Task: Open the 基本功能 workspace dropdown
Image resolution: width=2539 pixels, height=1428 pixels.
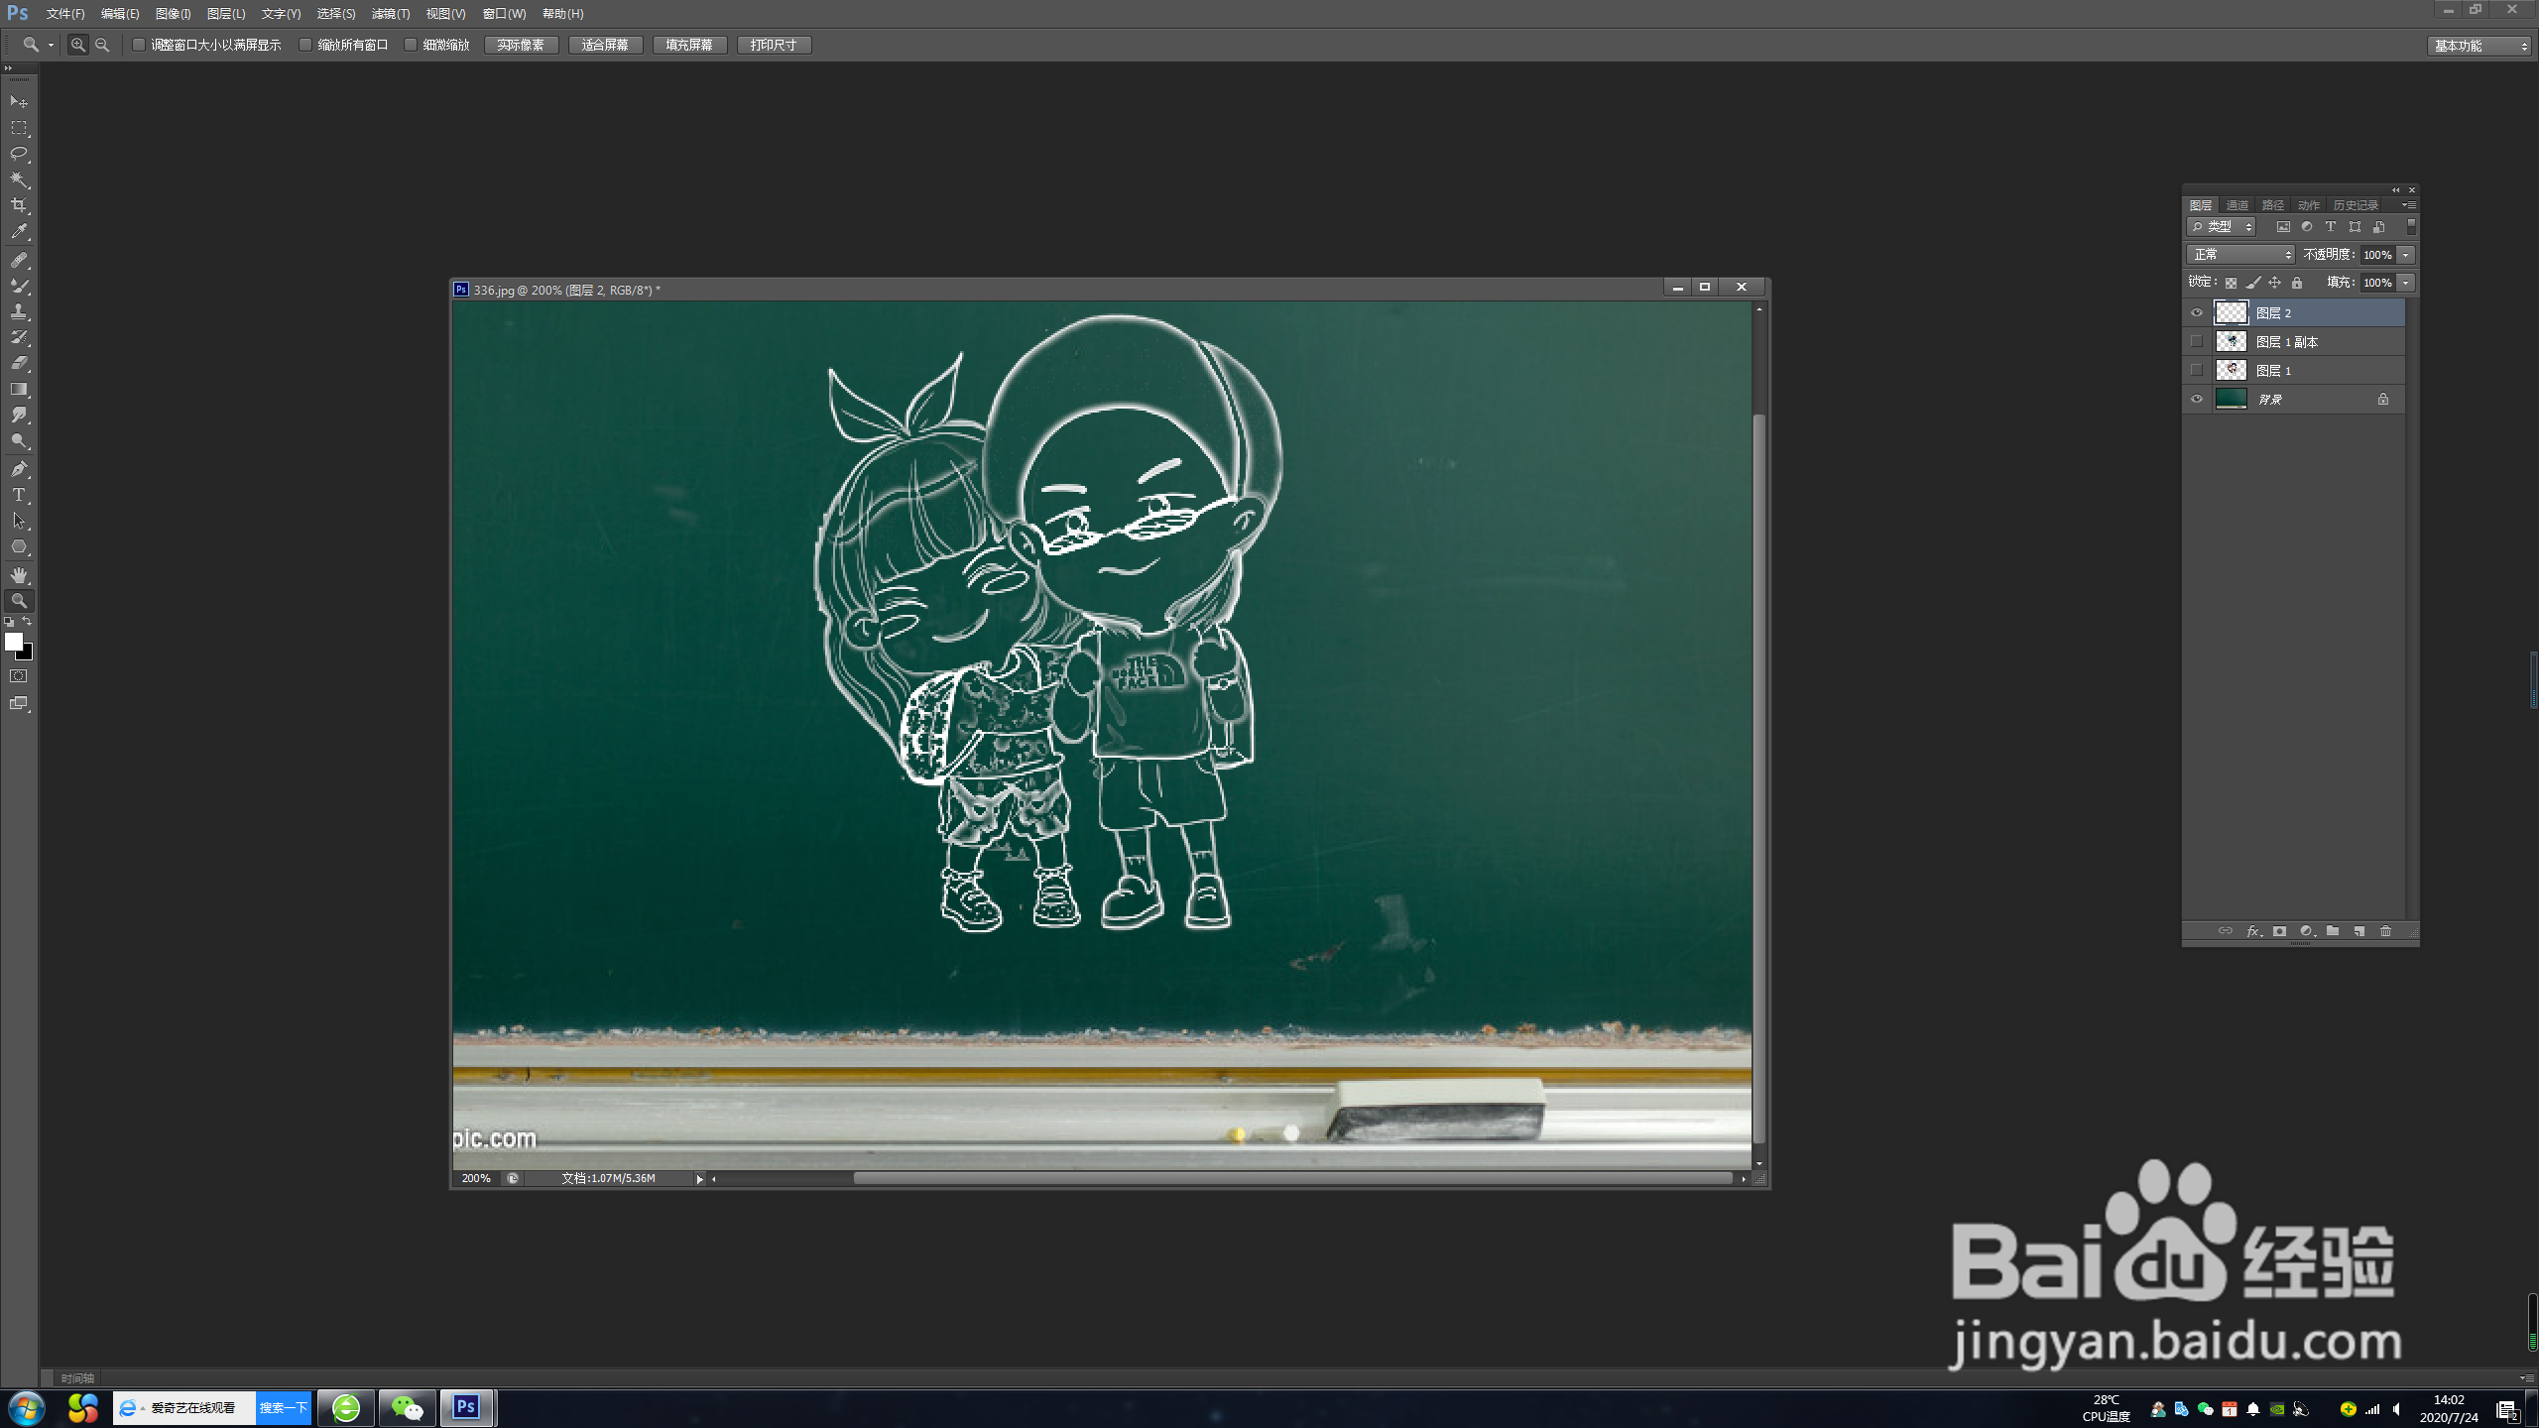Action: tap(2479, 46)
